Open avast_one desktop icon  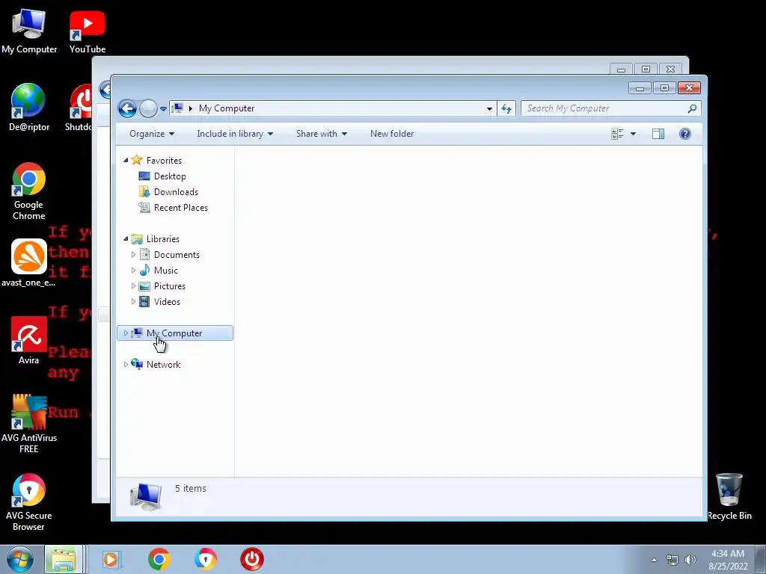[x=29, y=262]
